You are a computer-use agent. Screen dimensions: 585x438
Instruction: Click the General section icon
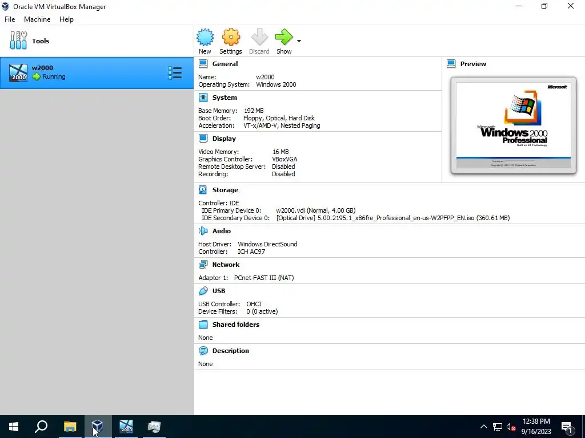coord(203,64)
